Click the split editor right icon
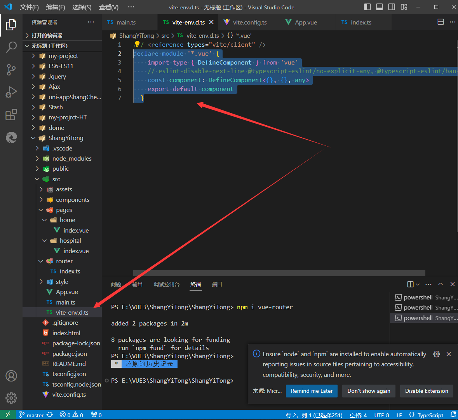Viewport: 458px width, 420px height. click(441, 22)
